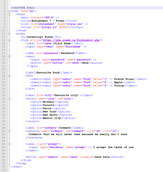This screenshot has width=163, height=172.
Task: Click the cols="30" attribute
Action: coord(94,131)
